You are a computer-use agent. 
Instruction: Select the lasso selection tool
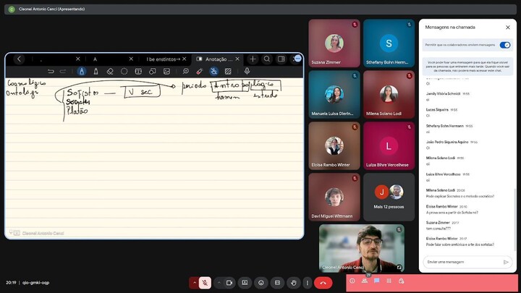tap(124, 72)
